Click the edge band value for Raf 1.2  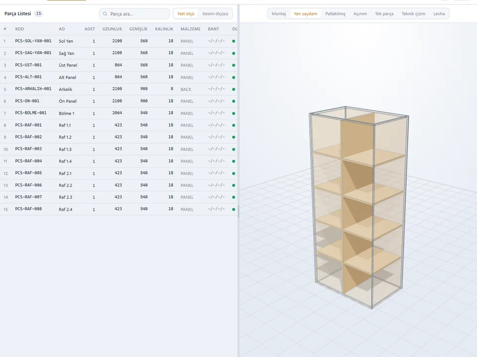tap(216, 137)
